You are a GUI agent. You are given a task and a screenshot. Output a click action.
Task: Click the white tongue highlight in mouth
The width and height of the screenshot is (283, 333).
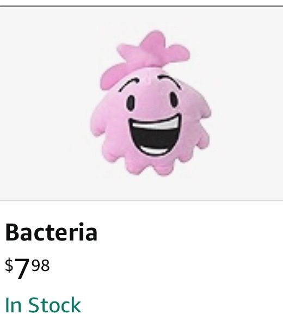[156, 150]
